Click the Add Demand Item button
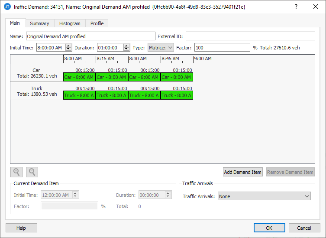 pyautogui.click(x=242, y=172)
